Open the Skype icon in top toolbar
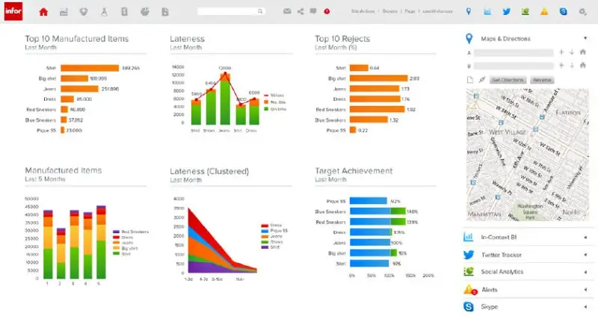Screen dimensions: 598x319 coord(564,11)
